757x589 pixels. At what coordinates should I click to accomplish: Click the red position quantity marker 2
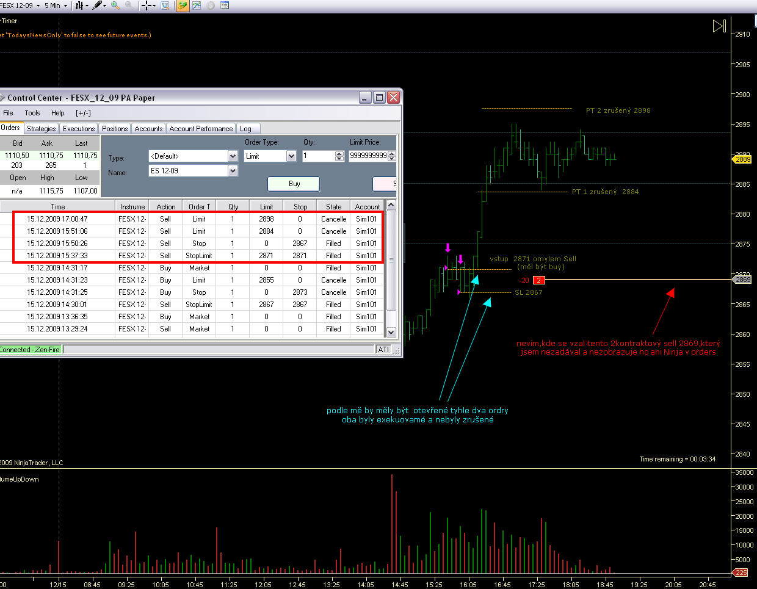(538, 280)
